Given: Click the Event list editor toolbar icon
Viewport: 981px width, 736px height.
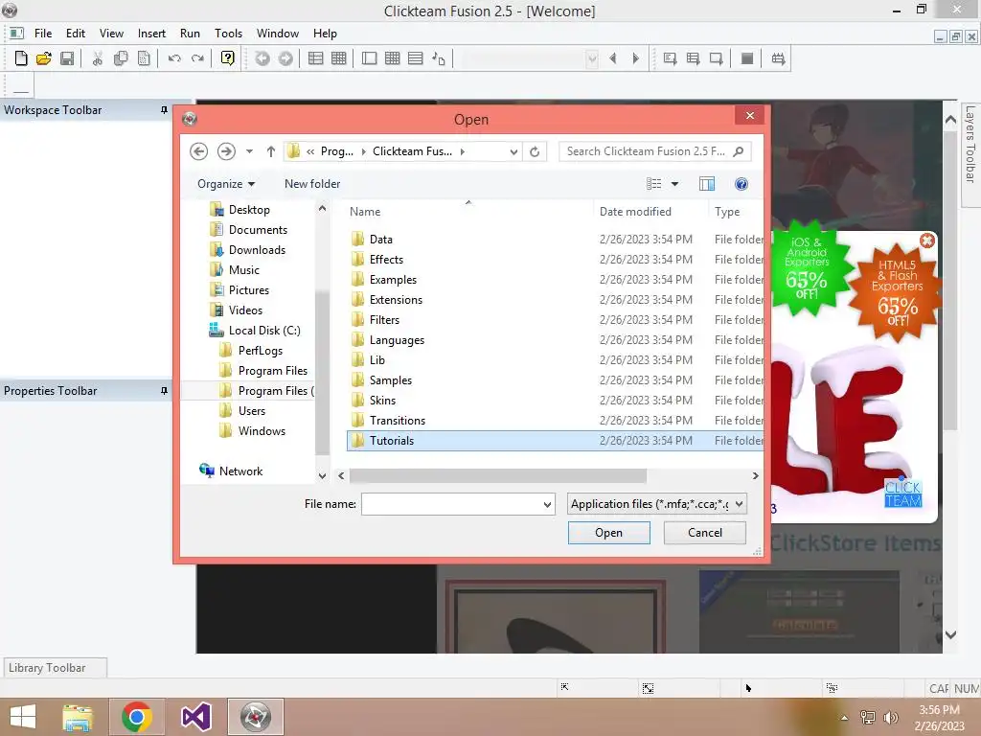Looking at the screenshot, I should coord(416,58).
